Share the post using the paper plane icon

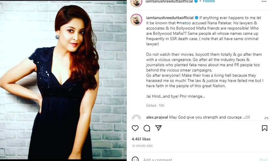tap(159, 128)
